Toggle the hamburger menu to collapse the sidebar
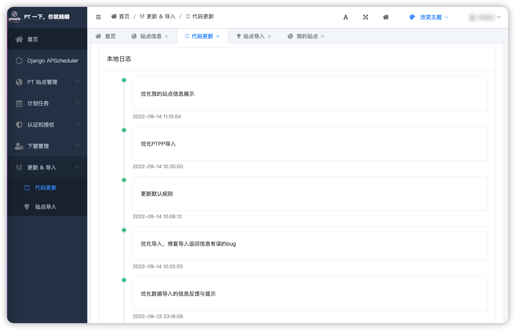 pyautogui.click(x=98, y=17)
